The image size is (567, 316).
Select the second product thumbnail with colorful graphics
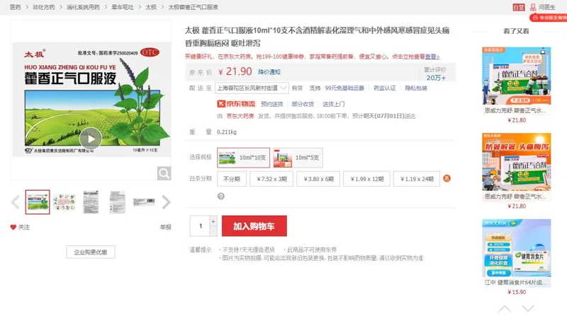coord(64,202)
